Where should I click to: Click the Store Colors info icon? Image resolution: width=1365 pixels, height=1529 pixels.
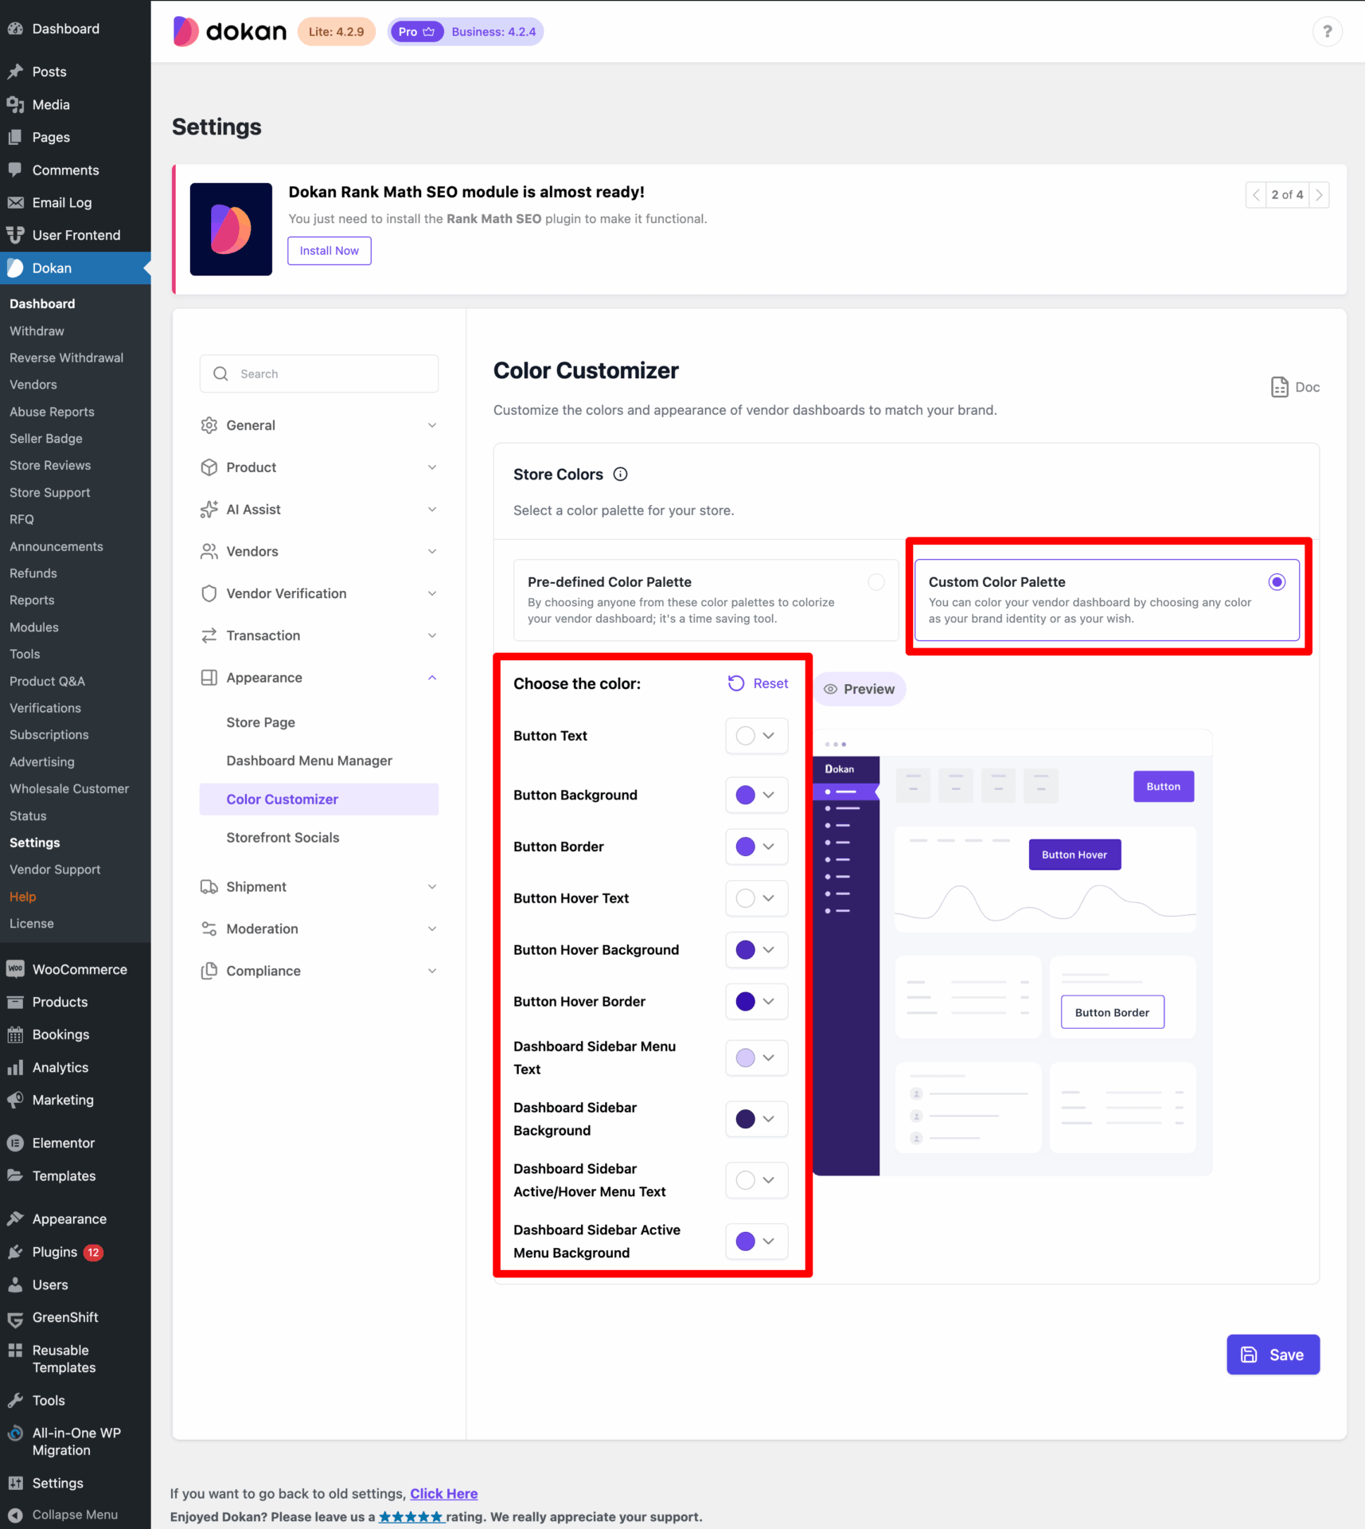[620, 475]
